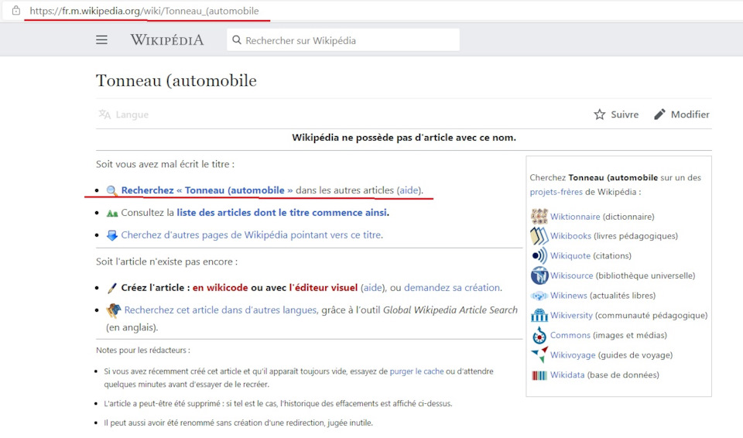743x438 pixels.
Task: Click the Wikinews icon
Action: pos(539,296)
